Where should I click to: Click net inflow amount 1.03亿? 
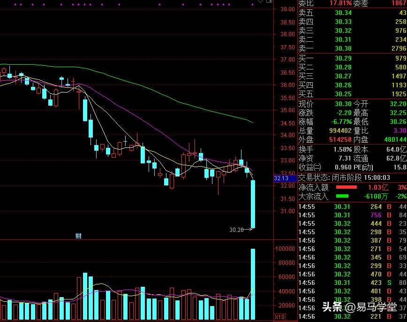(x=378, y=187)
